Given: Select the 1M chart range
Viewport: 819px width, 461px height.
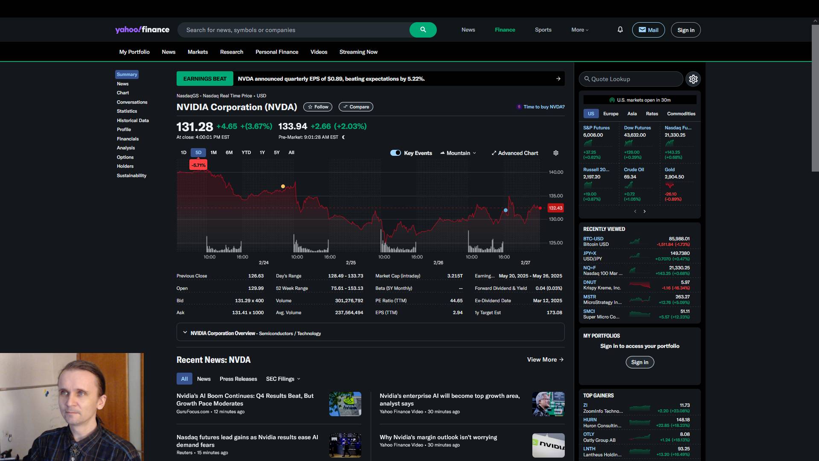Looking at the screenshot, I should tap(214, 153).
